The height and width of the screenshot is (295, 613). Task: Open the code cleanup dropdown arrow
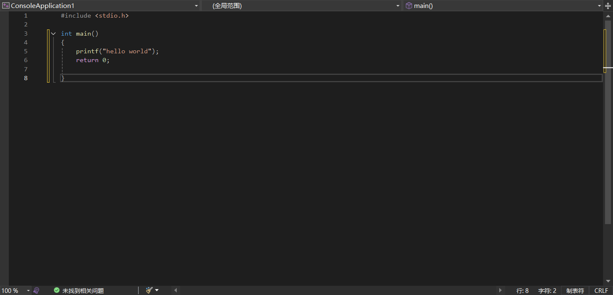coord(157,290)
